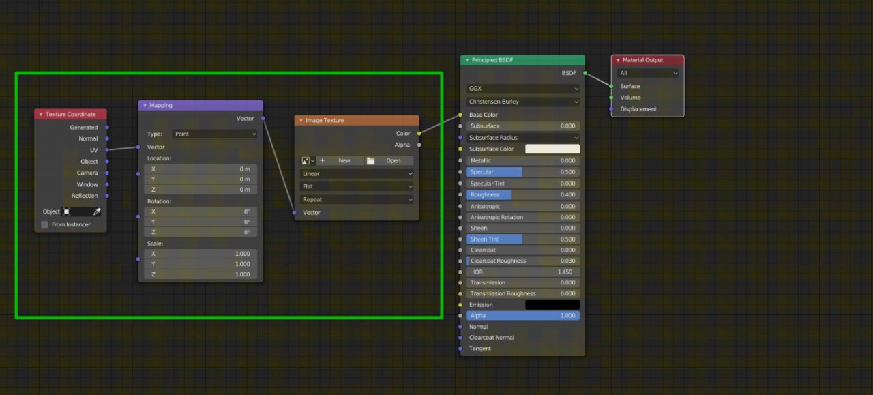Click the Roughness slider
Screen dimensions: 873x395
pos(523,194)
